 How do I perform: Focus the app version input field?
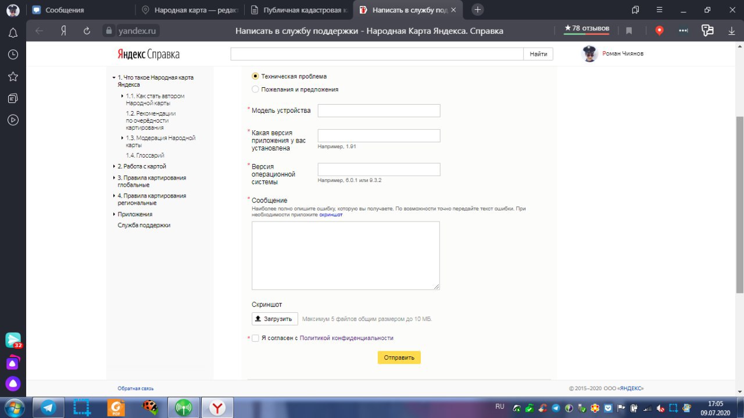[379, 135]
